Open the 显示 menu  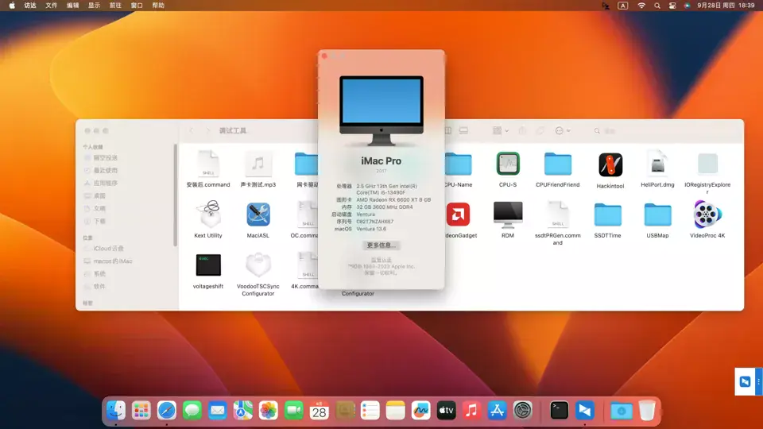click(94, 6)
